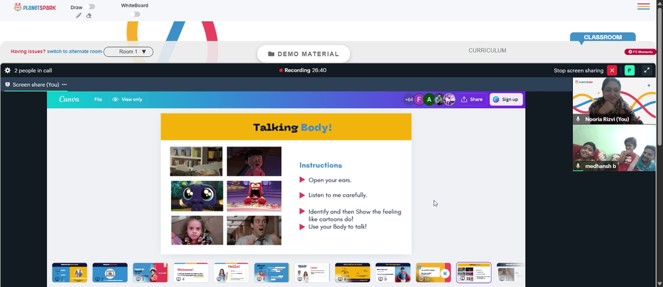
Task: Click the A collaborator avatar
Action: [x=429, y=99]
